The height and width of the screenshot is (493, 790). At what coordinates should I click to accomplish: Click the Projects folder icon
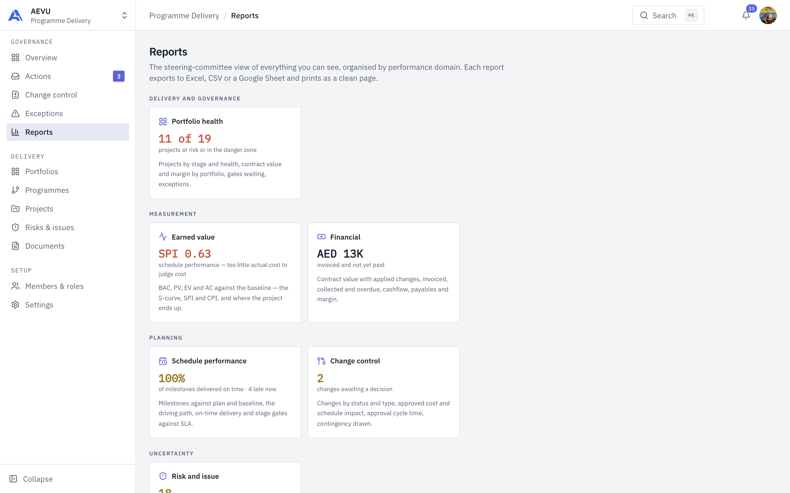[x=15, y=209]
